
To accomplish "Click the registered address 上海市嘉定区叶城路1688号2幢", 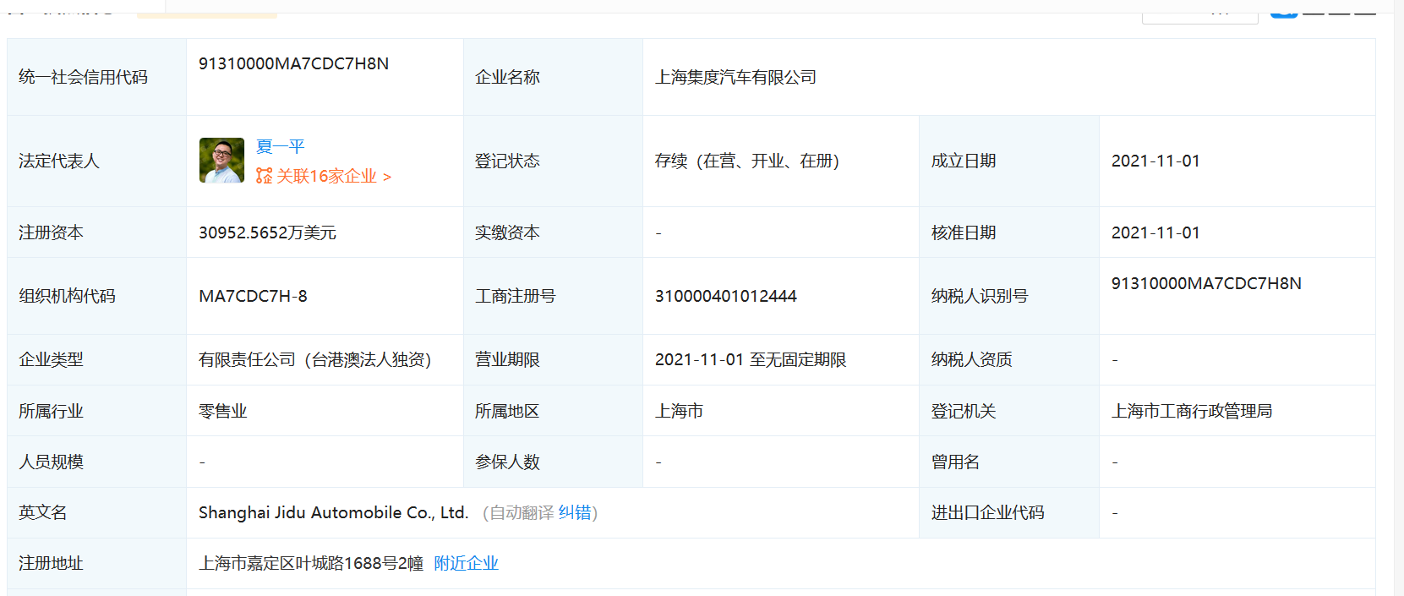I will [x=311, y=563].
